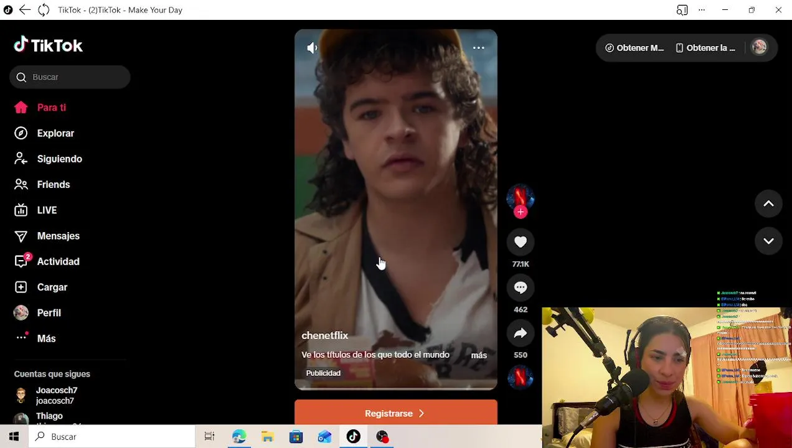Go back with the browser back arrow
This screenshot has width=792, height=448.
coord(25,10)
